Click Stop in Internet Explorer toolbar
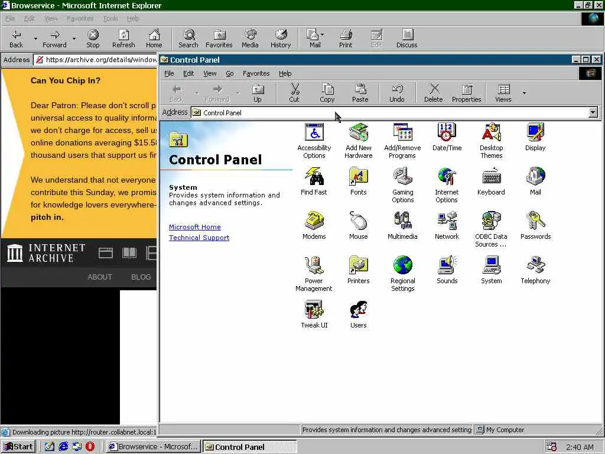The height and width of the screenshot is (454, 605). tap(93, 38)
